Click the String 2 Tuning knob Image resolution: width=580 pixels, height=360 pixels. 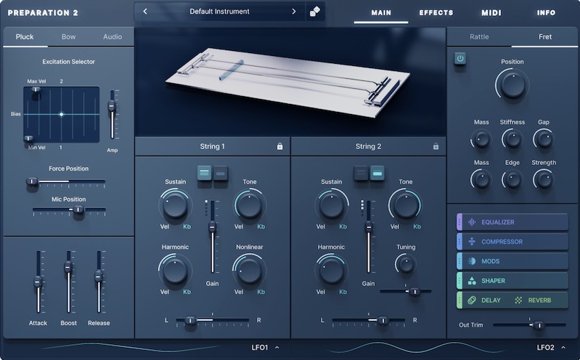(406, 265)
